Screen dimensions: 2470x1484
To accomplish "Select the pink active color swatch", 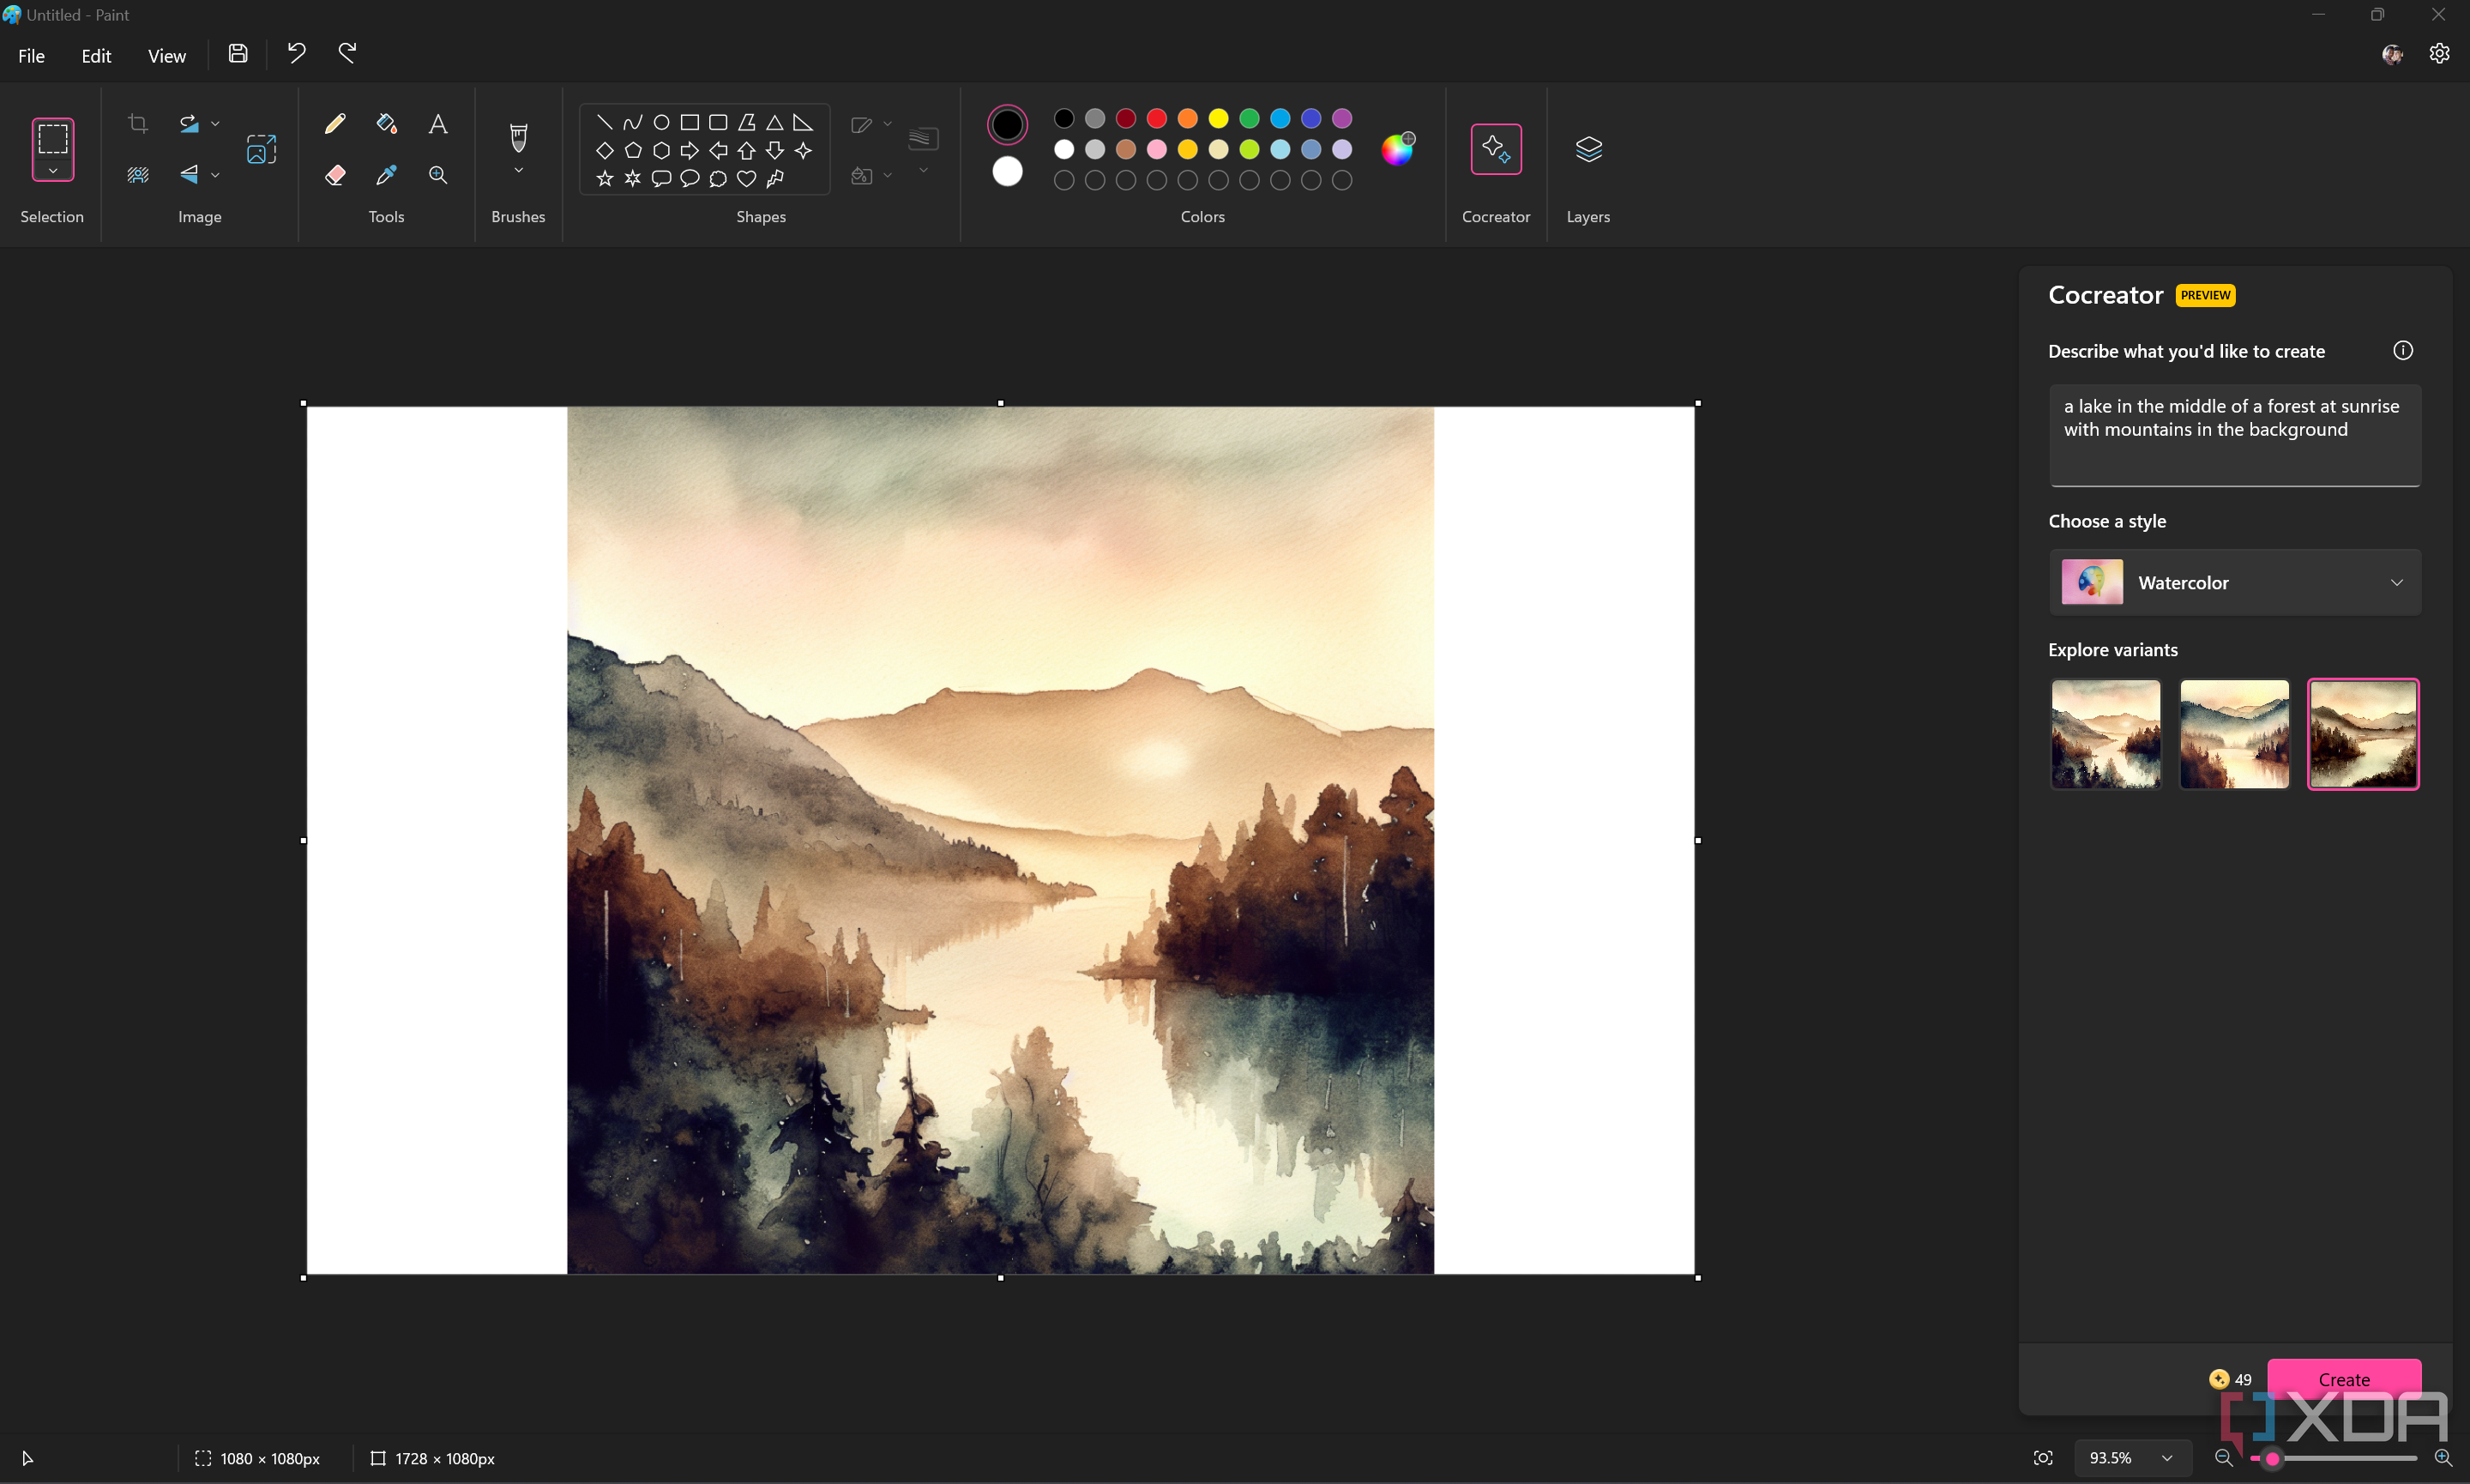I will 1006,122.
